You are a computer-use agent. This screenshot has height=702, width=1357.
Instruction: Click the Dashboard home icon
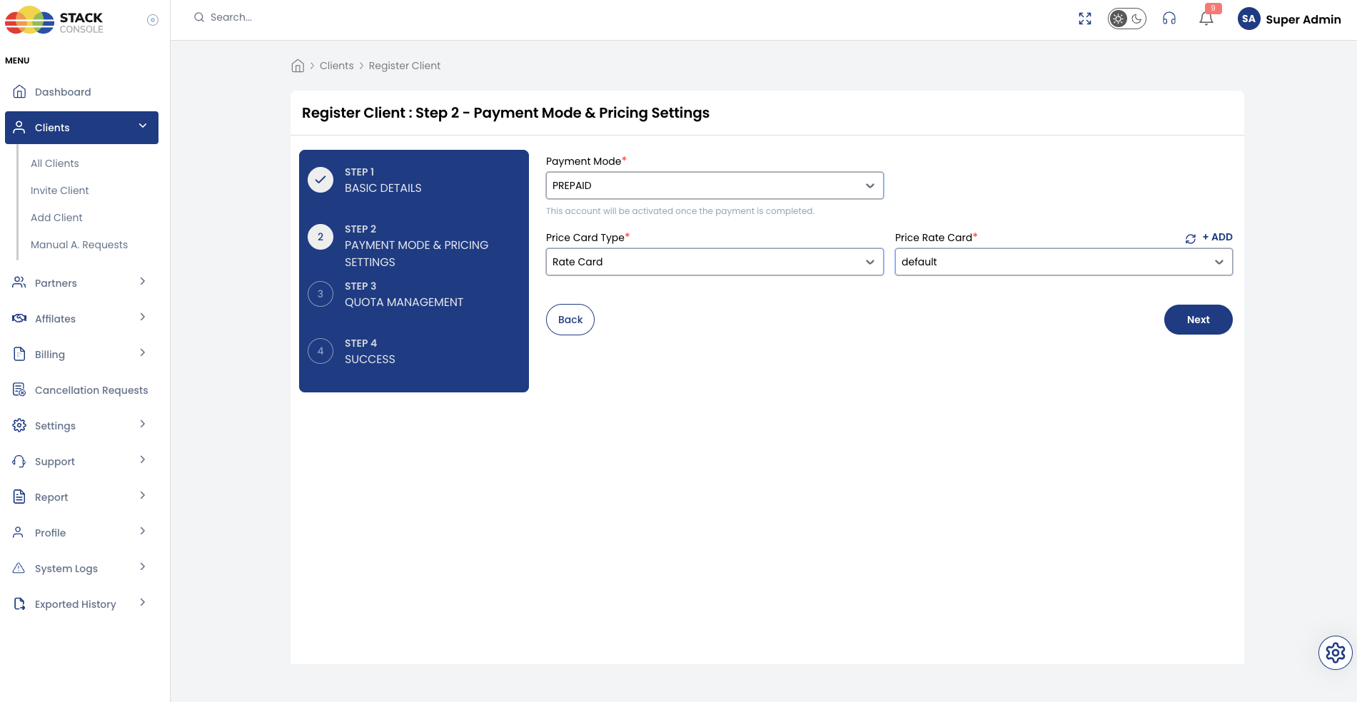(x=19, y=91)
